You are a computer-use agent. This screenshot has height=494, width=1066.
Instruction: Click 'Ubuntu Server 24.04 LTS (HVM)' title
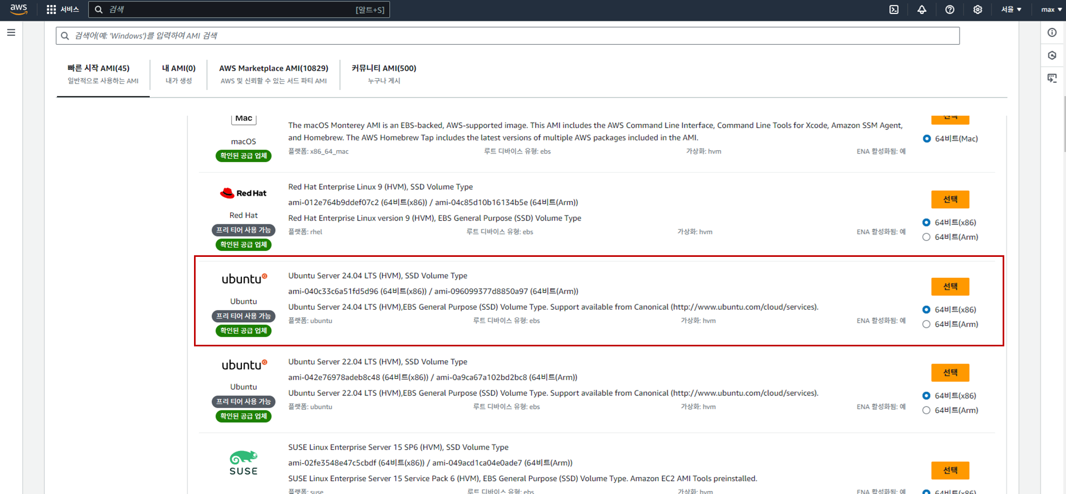(378, 276)
